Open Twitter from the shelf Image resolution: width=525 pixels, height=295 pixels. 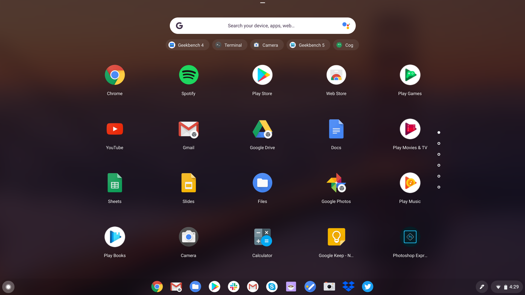(367, 287)
